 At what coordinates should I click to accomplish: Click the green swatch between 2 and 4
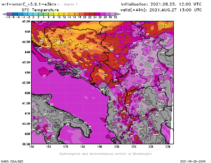click(x=41, y=14)
